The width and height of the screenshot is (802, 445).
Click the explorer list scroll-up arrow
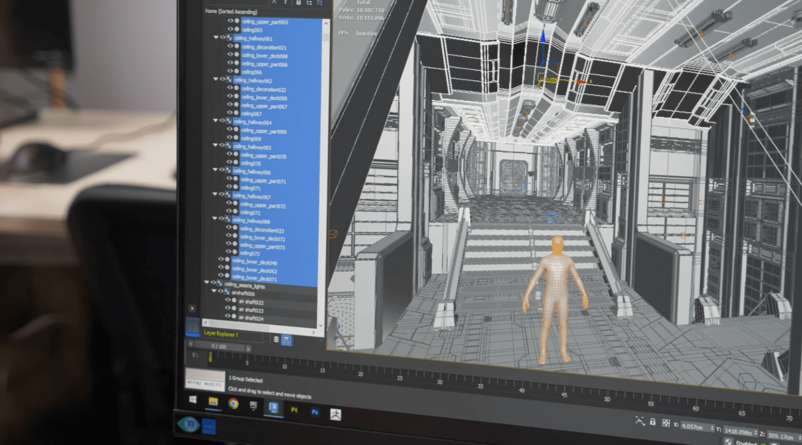(326, 23)
